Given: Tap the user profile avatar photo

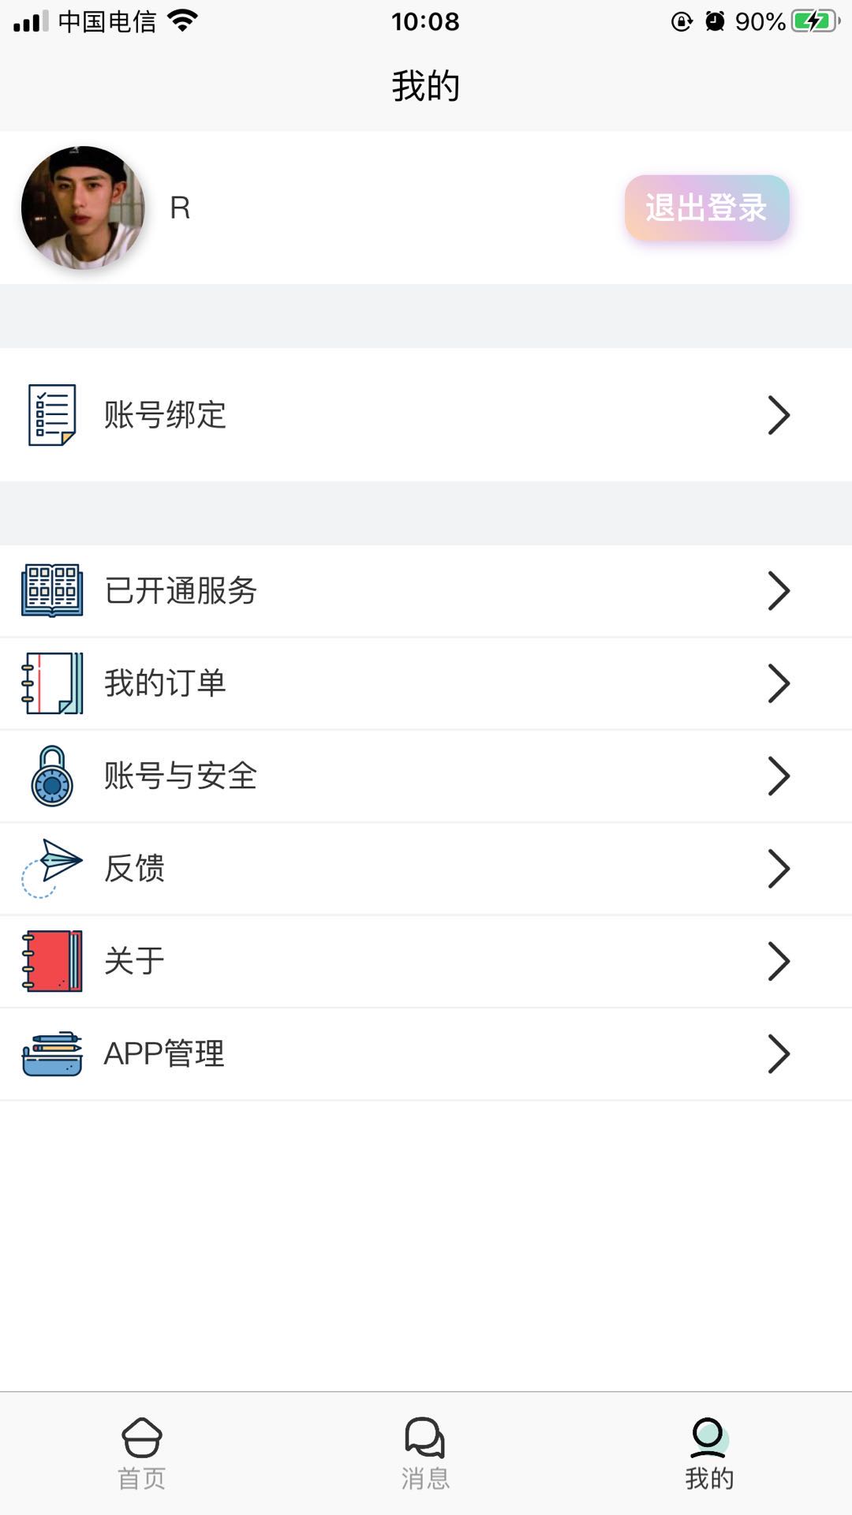Looking at the screenshot, I should (x=83, y=208).
